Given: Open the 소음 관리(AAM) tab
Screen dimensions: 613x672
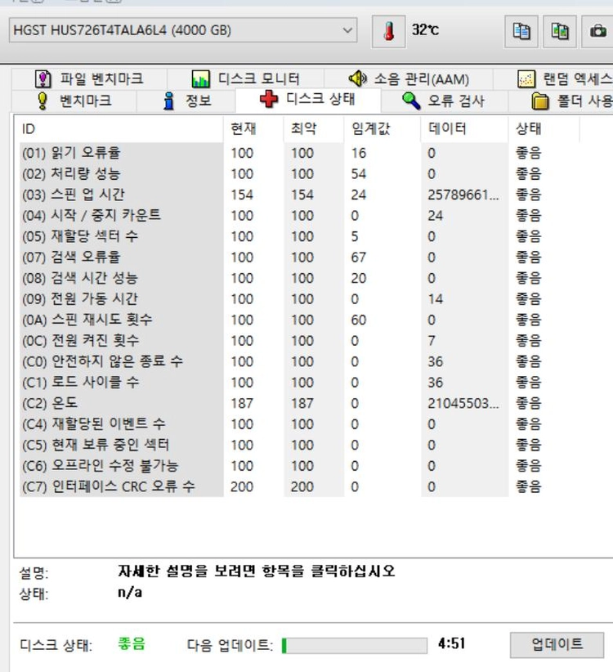Looking at the screenshot, I should tap(409, 78).
